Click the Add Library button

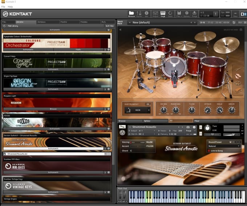[x=13, y=26]
